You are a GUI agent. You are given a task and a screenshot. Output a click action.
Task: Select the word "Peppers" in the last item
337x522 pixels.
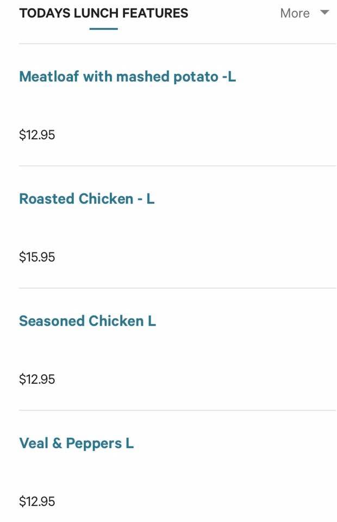[93, 444]
